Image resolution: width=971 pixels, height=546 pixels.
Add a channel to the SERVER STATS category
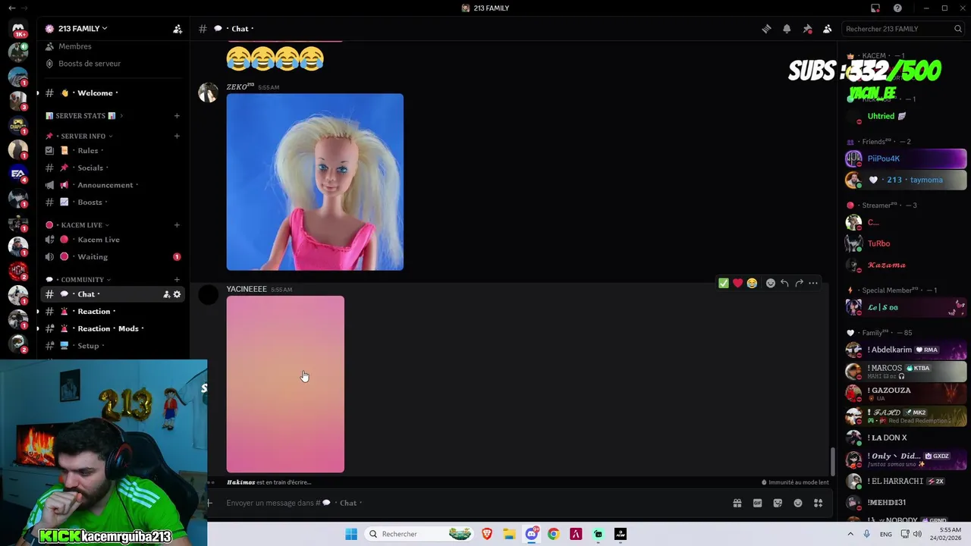tap(177, 116)
